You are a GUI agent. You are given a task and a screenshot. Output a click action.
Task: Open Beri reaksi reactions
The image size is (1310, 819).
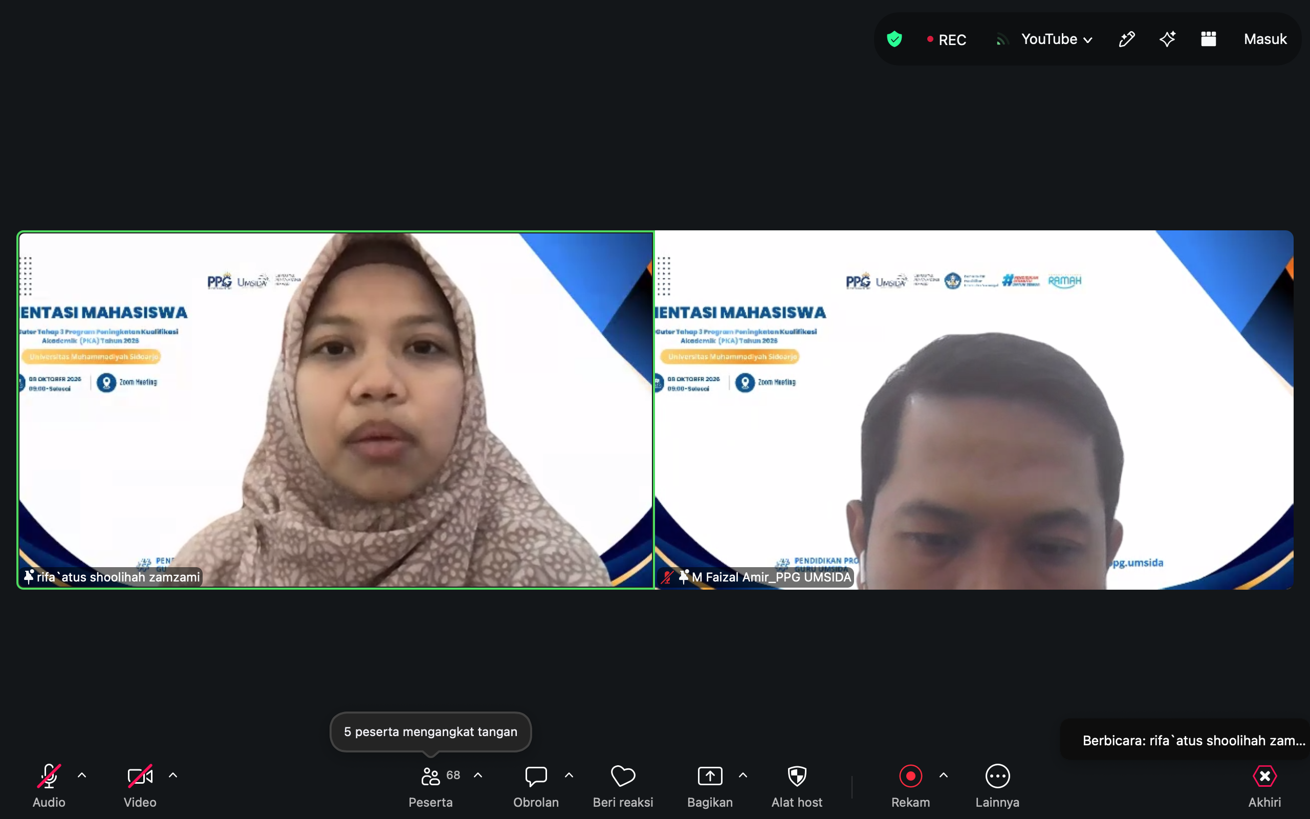(x=623, y=785)
